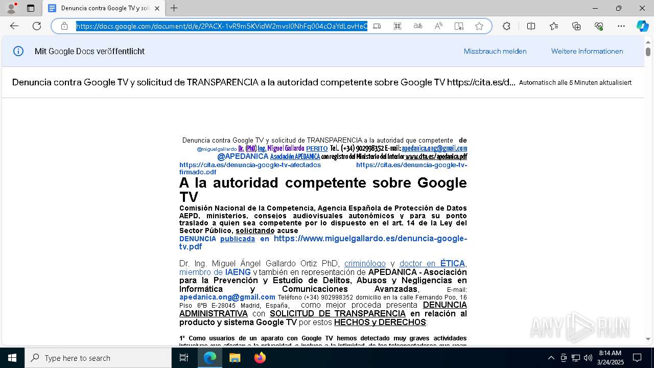
Task: Select the Denuncia contra Google TV tab
Action: pyautogui.click(x=104, y=8)
